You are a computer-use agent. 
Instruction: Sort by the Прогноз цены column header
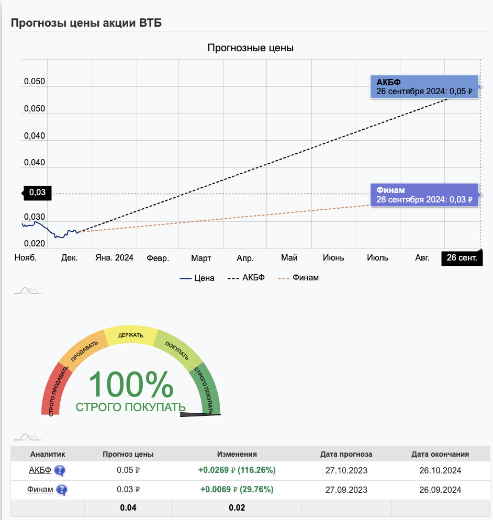[128, 454]
